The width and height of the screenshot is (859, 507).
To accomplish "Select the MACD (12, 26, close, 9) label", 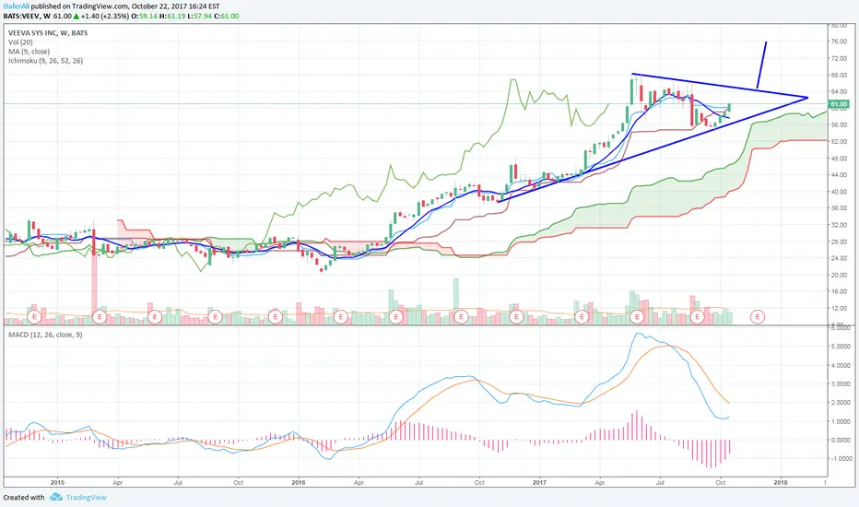I will (45, 335).
